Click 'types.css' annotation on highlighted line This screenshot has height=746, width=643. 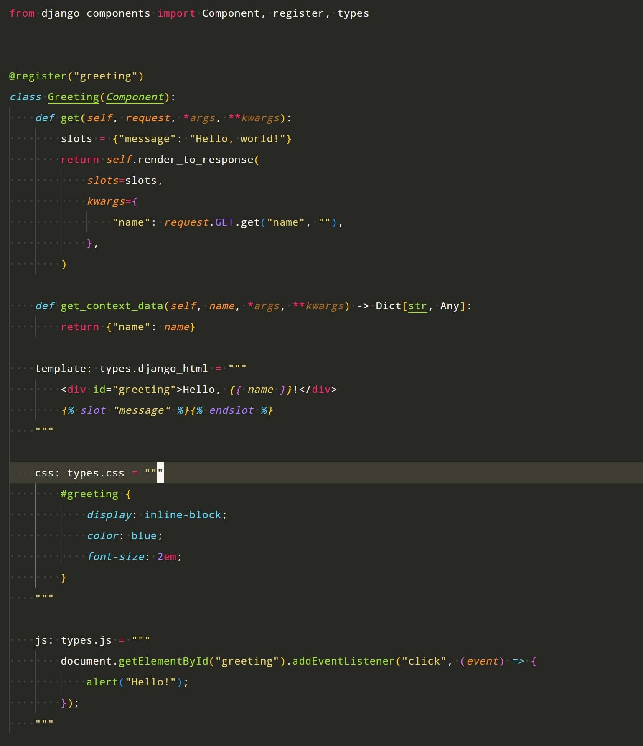(96, 473)
